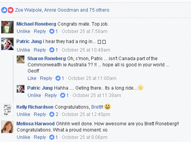Click Michael Roneberg's profile picture
191x142 pixels.
(7, 27)
